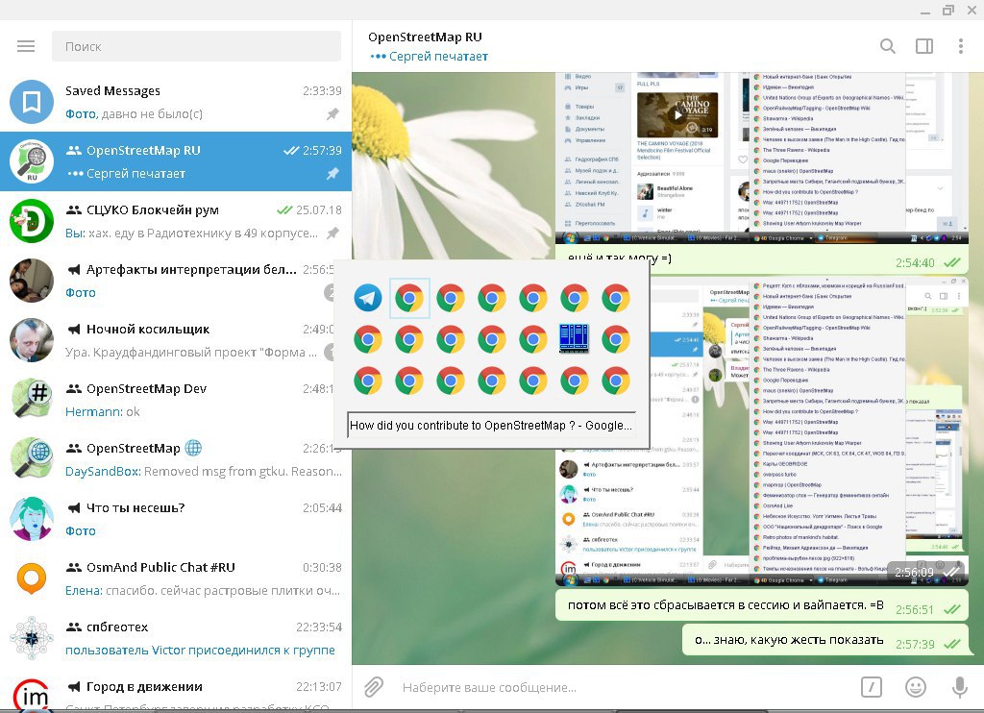The image size is (984, 713).
Task: Click the search icon in the chat header
Action: pos(887,46)
